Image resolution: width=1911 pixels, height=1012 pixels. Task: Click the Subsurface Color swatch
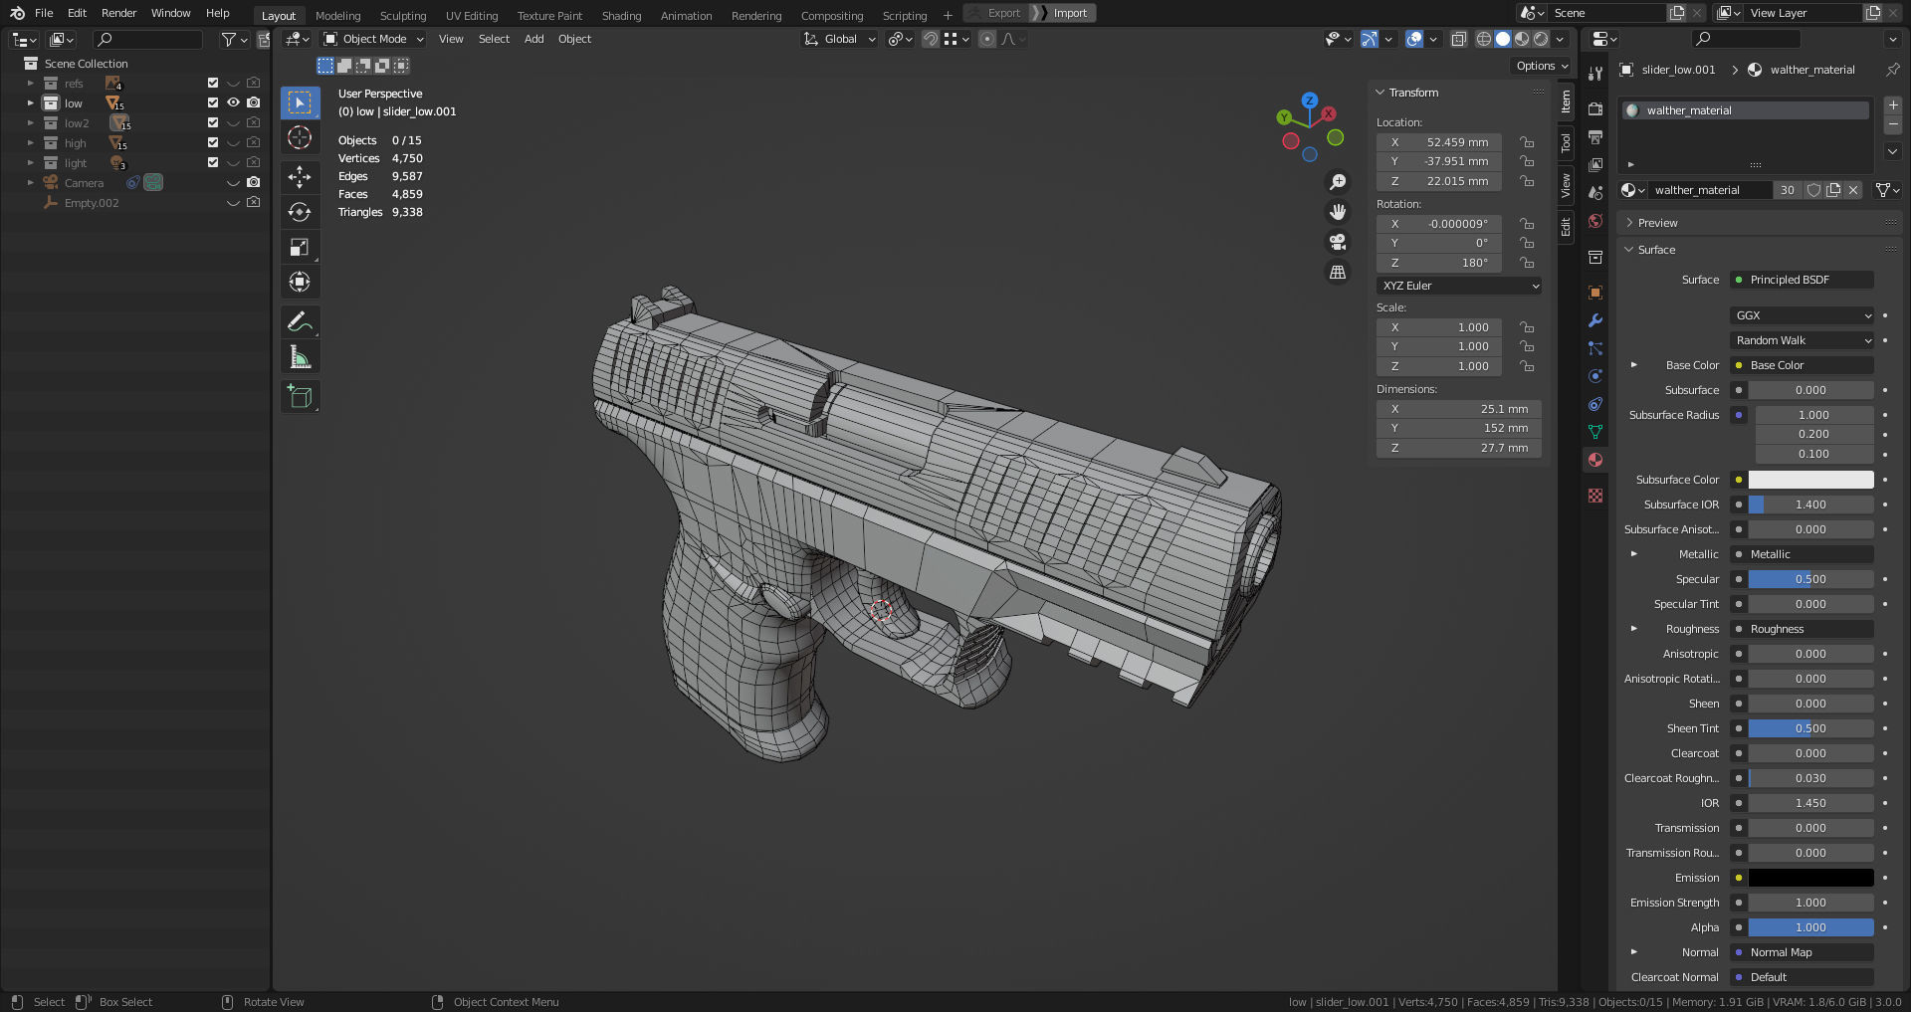point(1811,480)
